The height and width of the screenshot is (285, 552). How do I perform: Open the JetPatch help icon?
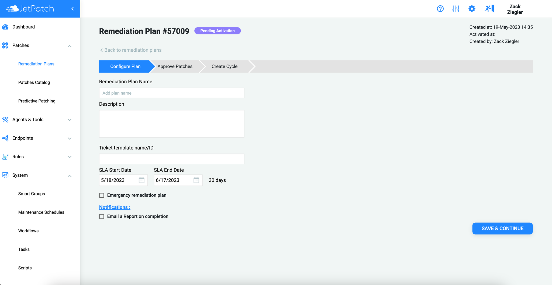[x=440, y=9]
